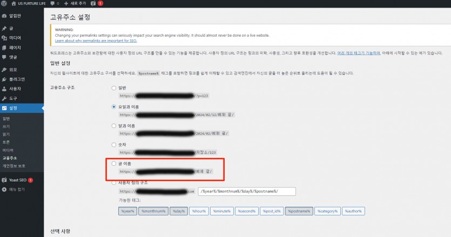Insert the %category% tag button
The image size is (451, 237).
point(328,211)
